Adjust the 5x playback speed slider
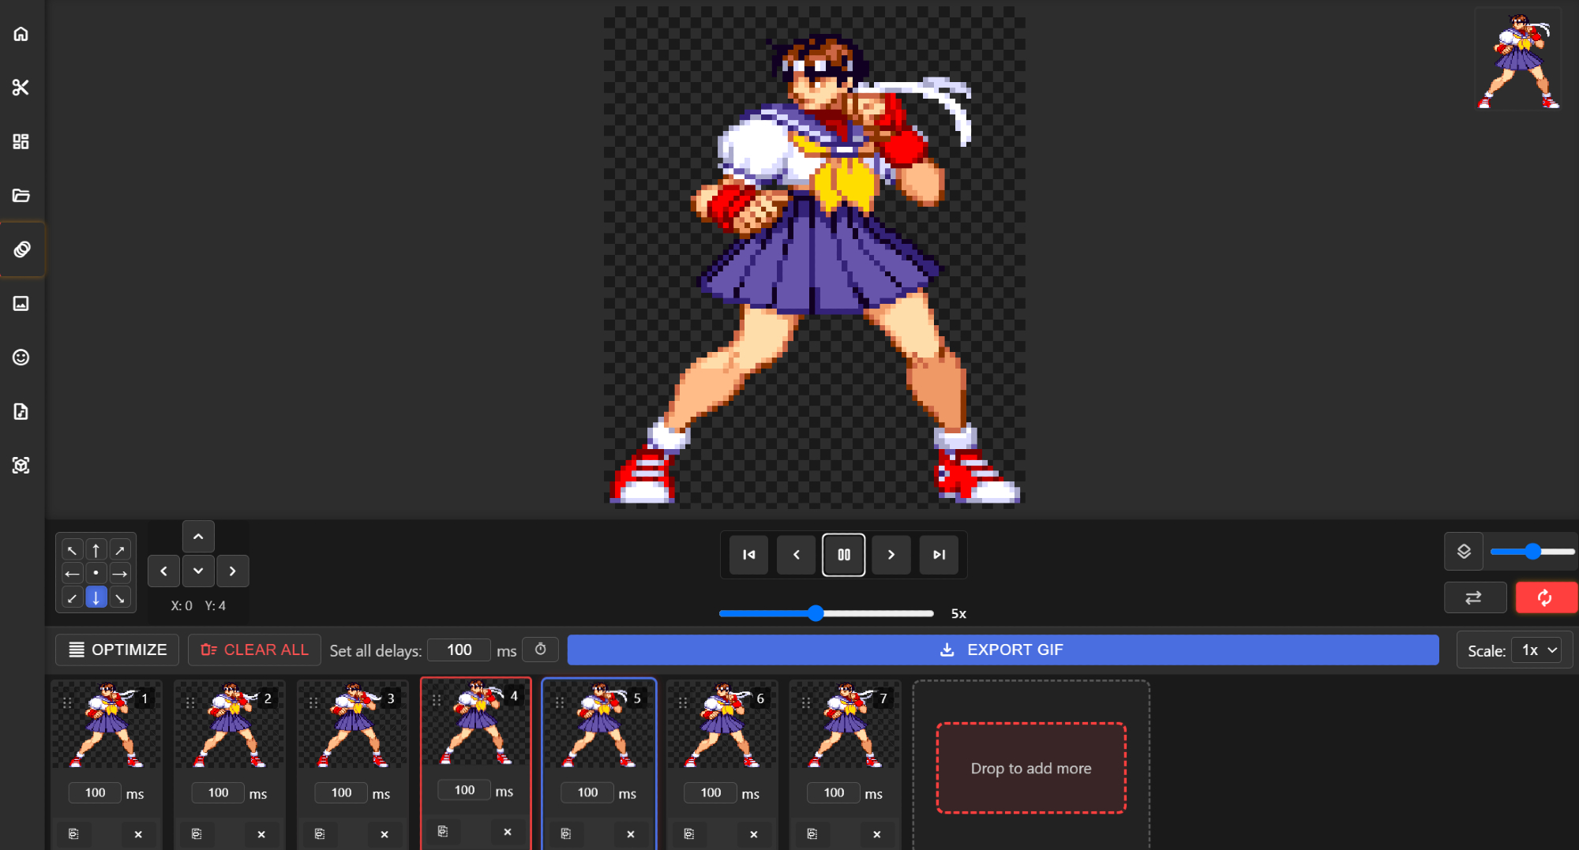 point(816,613)
